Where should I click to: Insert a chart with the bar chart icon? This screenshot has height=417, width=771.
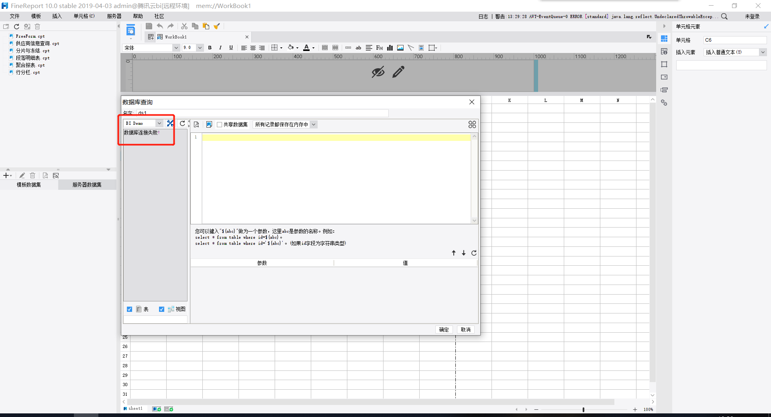coord(390,48)
